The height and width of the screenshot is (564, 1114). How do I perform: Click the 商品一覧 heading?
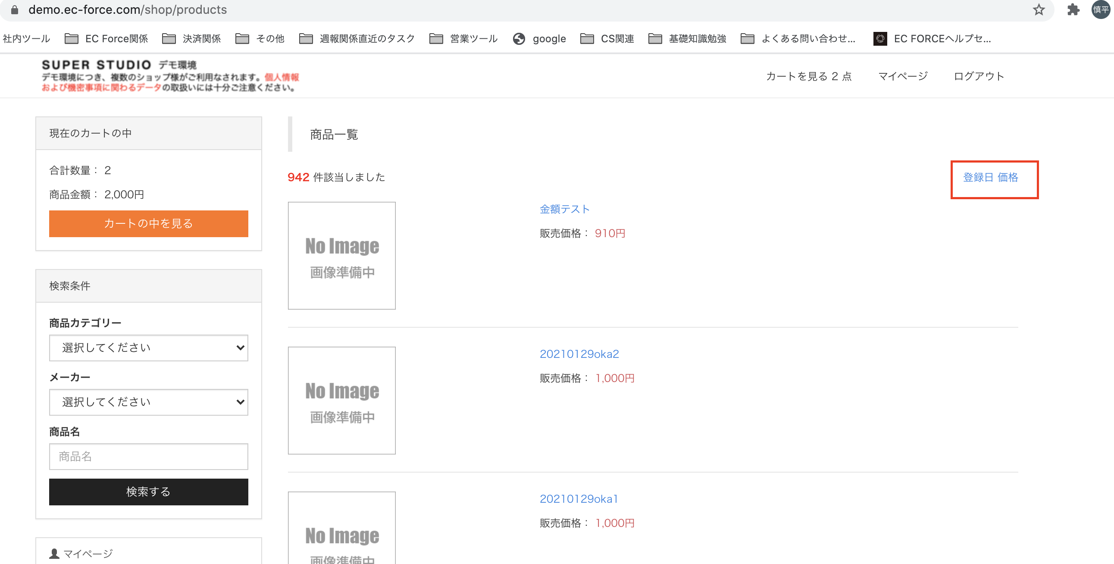coord(334,135)
